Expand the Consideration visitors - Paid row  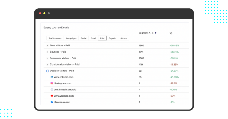[x=47, y=64]
